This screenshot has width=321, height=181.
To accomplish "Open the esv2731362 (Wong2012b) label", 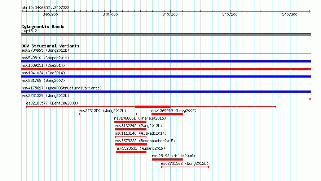I will (185, 163).
